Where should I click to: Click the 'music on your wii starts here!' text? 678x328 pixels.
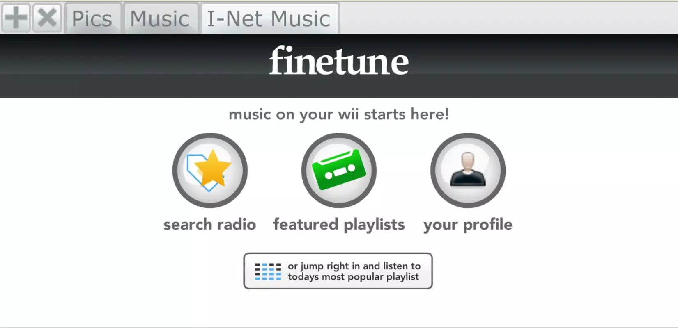pos(339,114)
